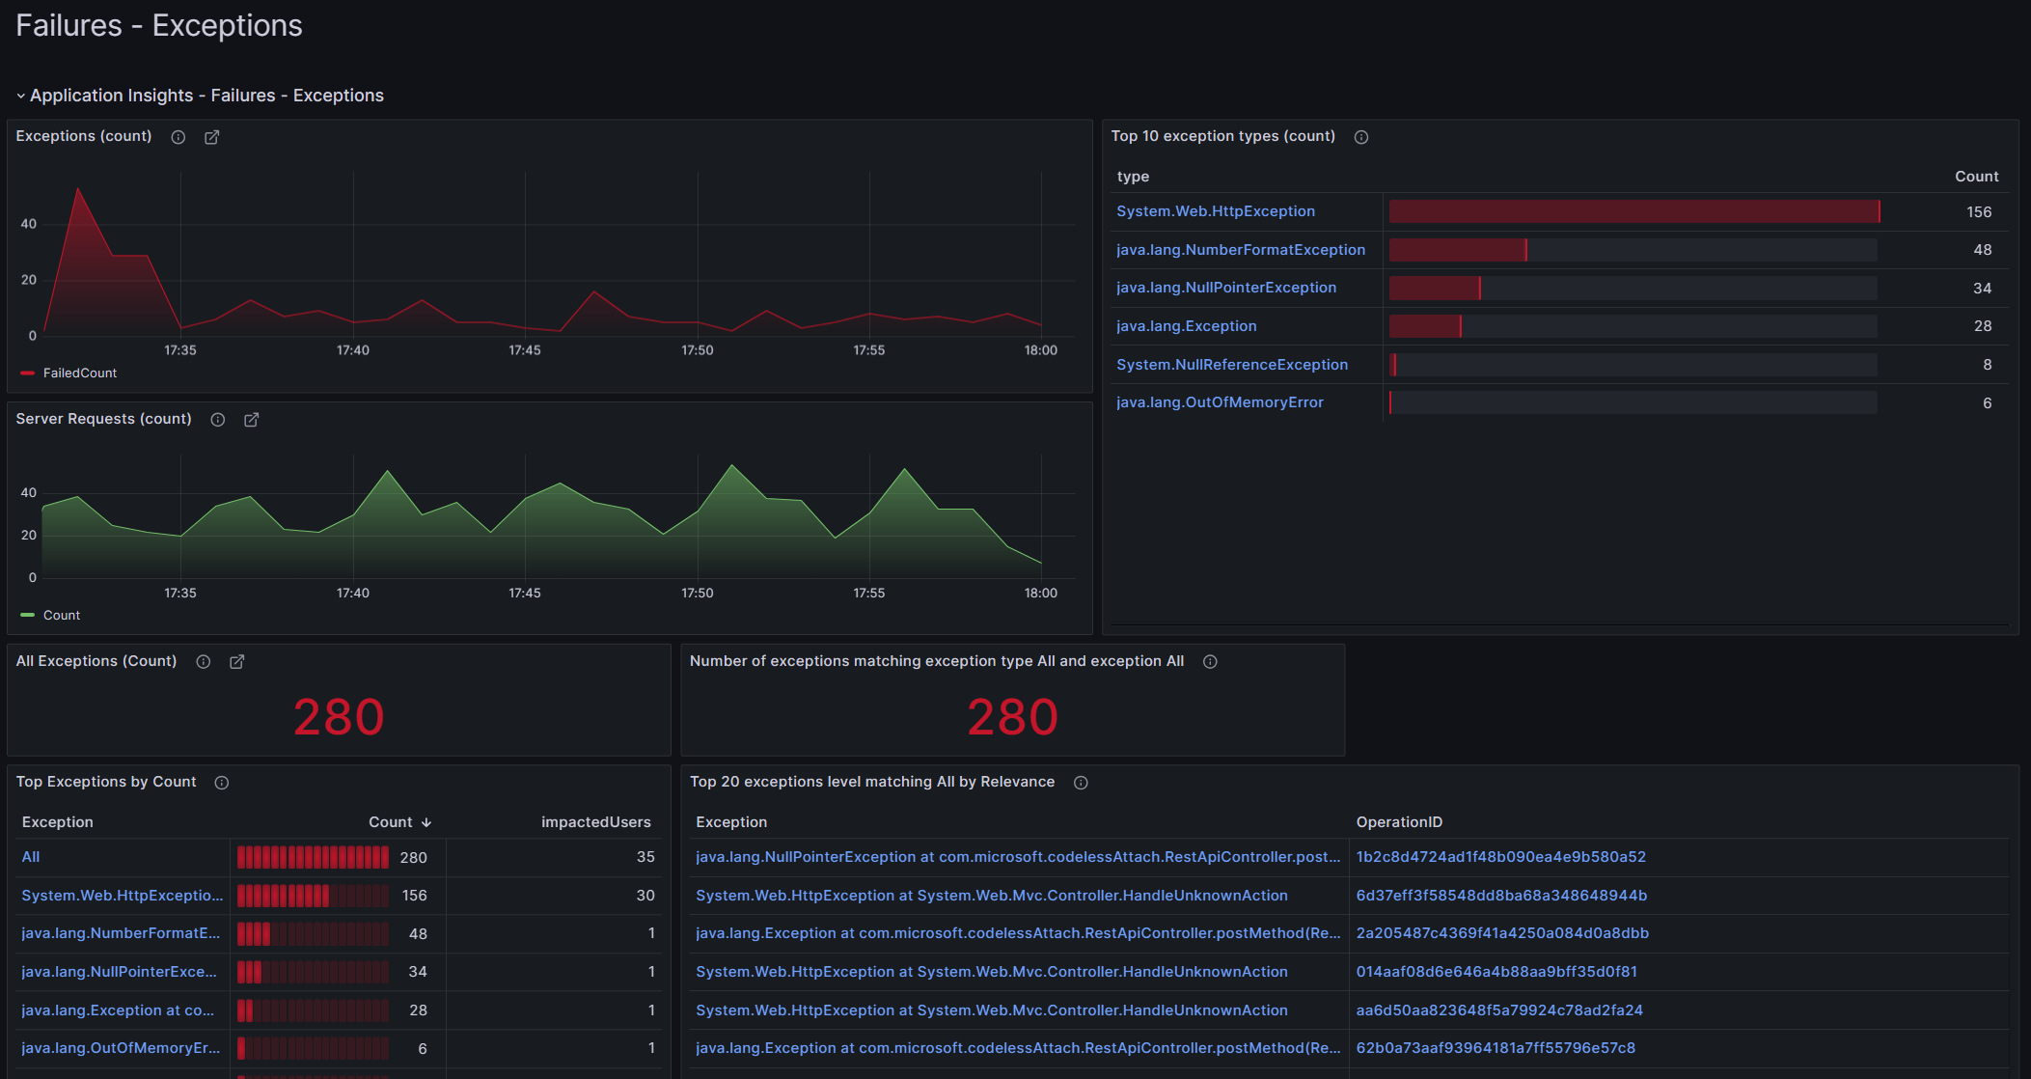This screenshot has height=1079, width=2031.
Task: Click info icon beside Exceptions (count) title
Action: click(x=178, y=137)
